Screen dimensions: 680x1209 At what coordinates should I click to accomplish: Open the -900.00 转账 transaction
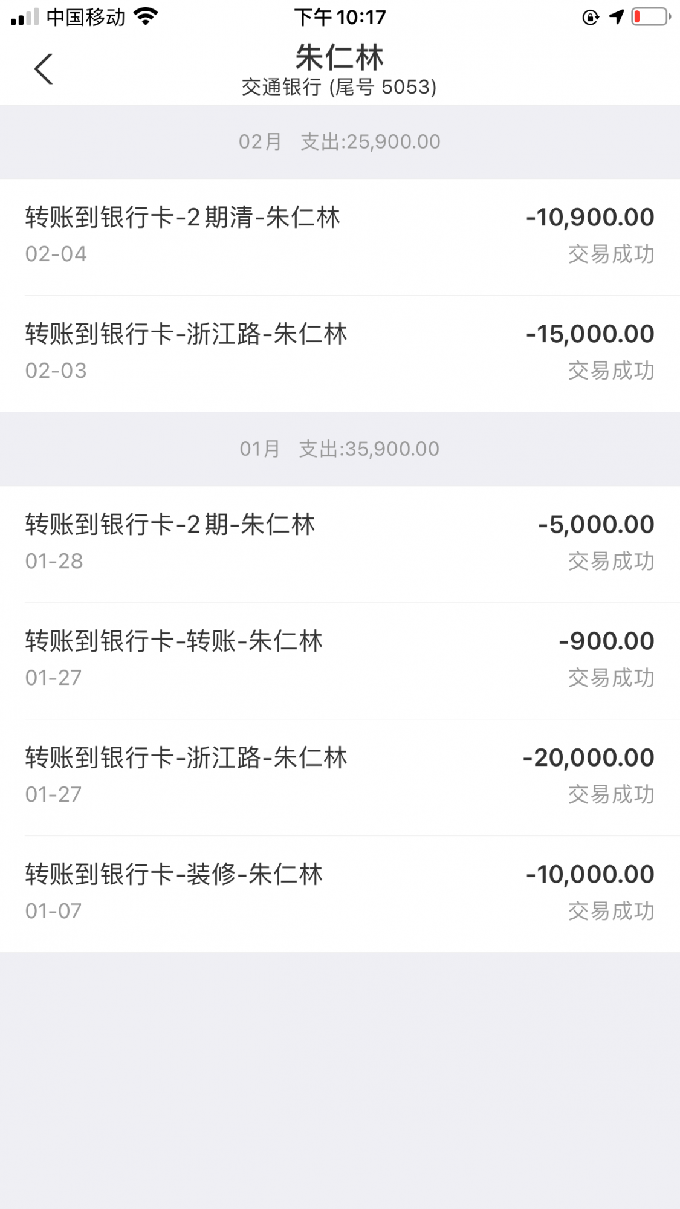(x=340, y=660)
